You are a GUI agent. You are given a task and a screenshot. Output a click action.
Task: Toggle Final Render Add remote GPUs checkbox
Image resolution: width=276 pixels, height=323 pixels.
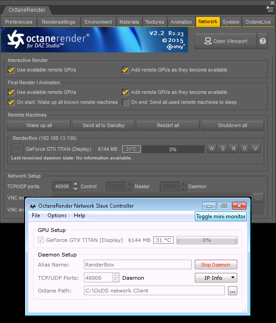click(125, 92)
